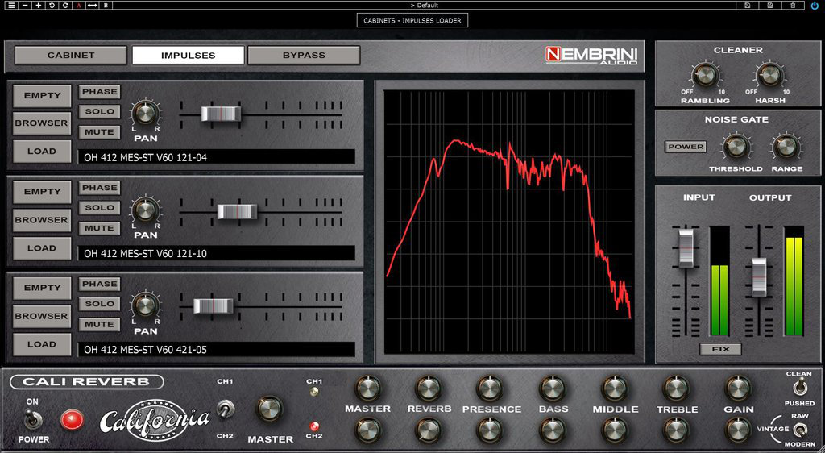Open the Default preset dropdown
This screenshot has height=453, width=825.
(x=424, y=6)
